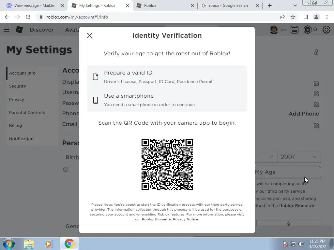Open the Roblox hamburger navigation menu
The image size is (334, 250).
(x=7, y=30)
